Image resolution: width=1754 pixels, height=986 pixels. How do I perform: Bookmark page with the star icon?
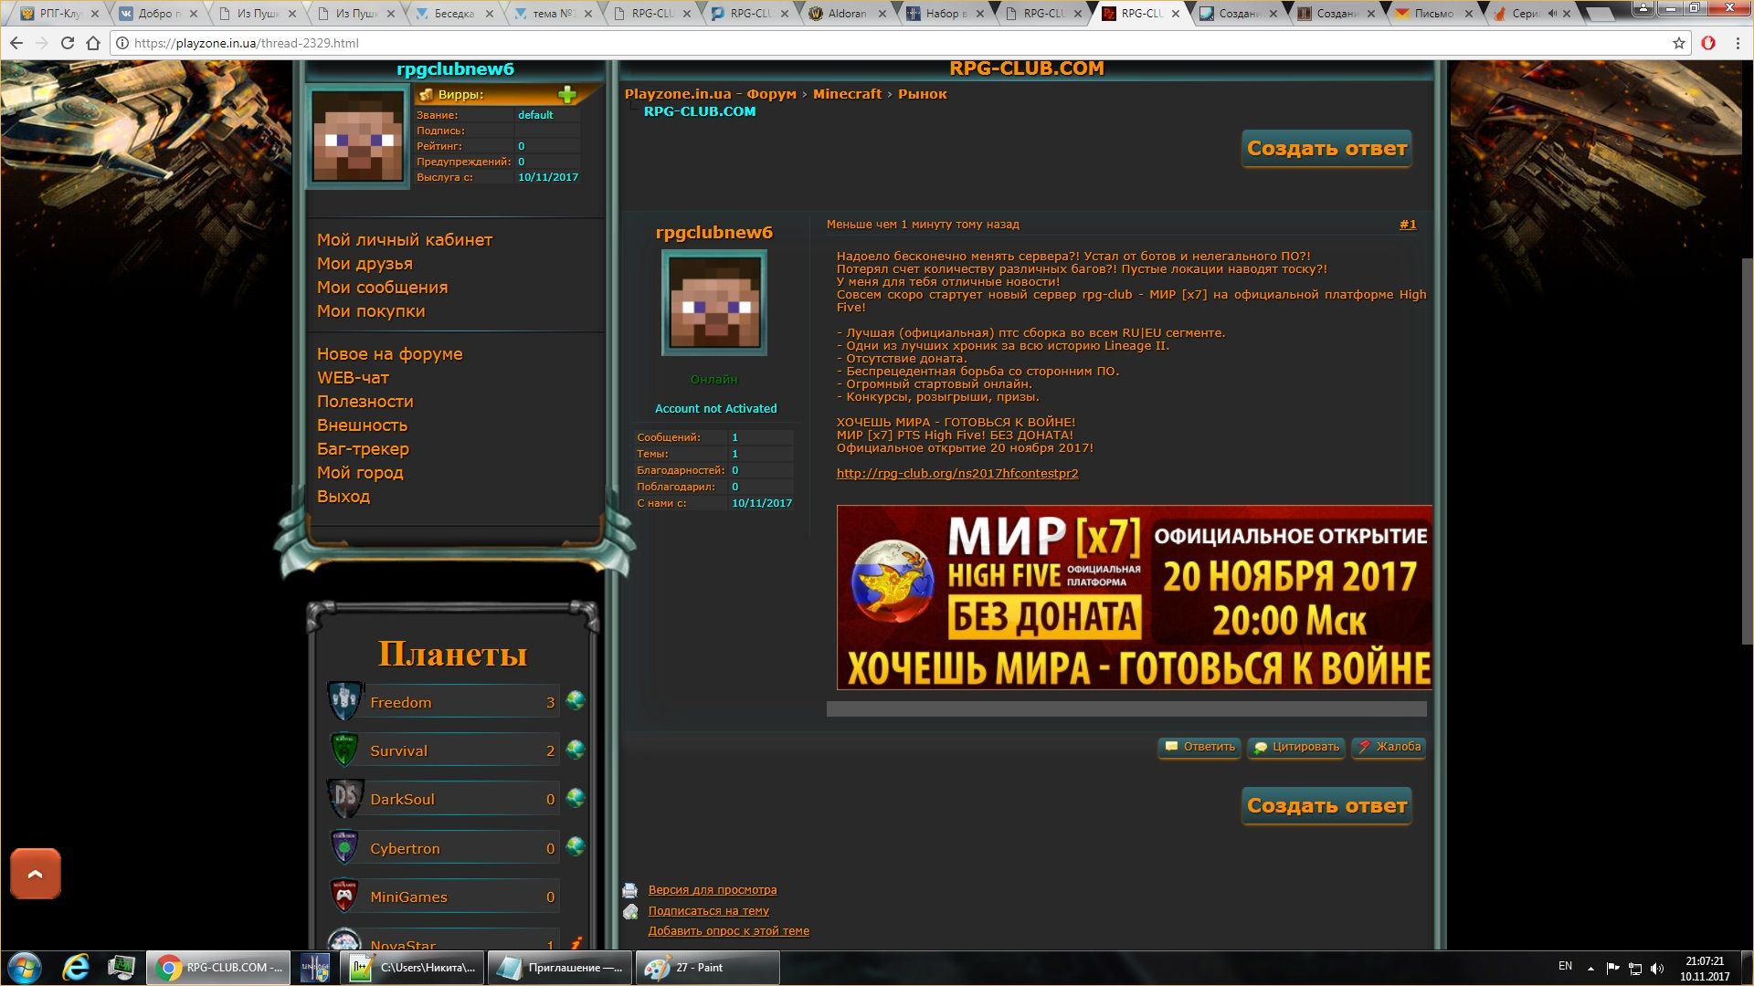coord(1678,43)
